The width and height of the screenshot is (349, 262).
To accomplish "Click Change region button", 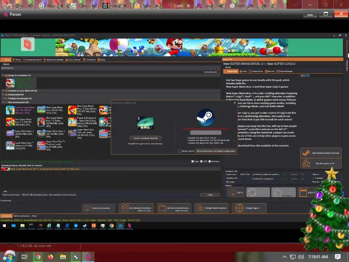I will pos(249,208).
